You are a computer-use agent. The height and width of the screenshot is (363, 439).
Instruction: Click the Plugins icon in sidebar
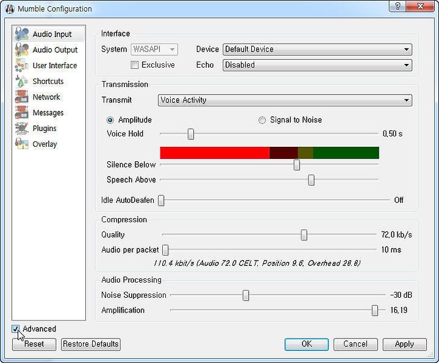coord(21,128)
